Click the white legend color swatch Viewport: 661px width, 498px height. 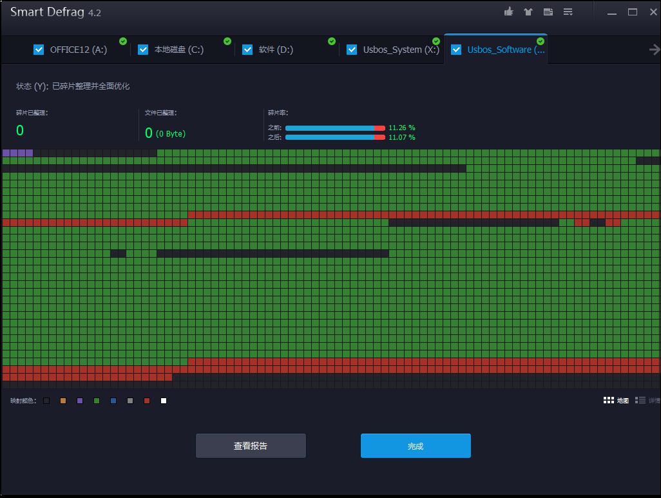[x=164, y=401]
